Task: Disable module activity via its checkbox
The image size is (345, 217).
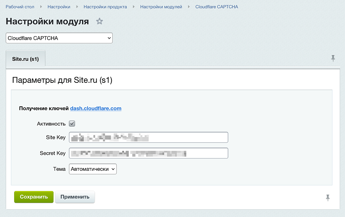Action: (72, 123)
